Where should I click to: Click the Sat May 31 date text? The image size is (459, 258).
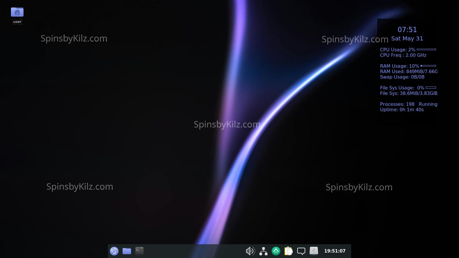click(x=407, y=38)
